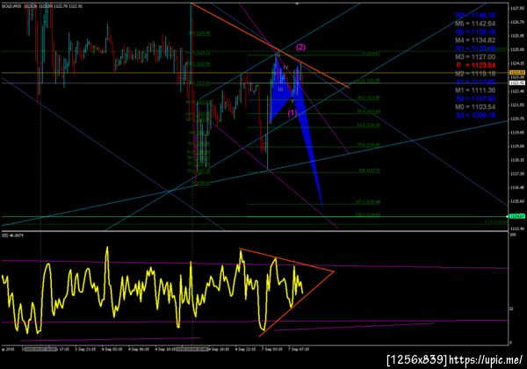Click the 4 Sep 02:15 time label
The image size is (527, 369).
click(112, 349)
